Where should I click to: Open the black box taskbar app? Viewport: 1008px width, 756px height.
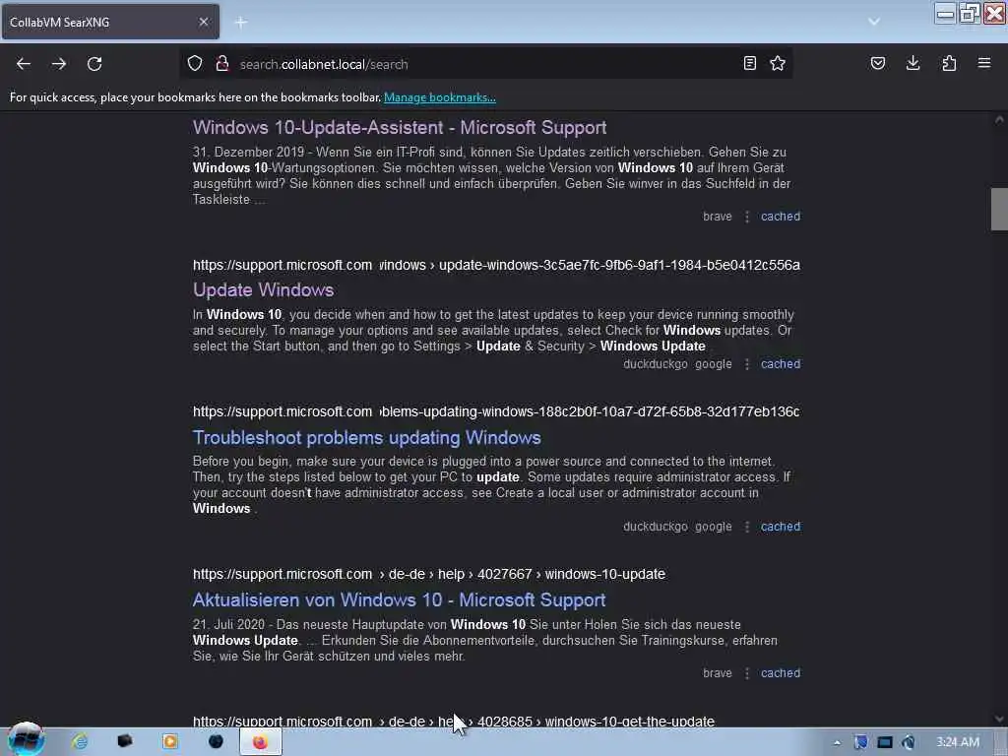tap(125, 742)
